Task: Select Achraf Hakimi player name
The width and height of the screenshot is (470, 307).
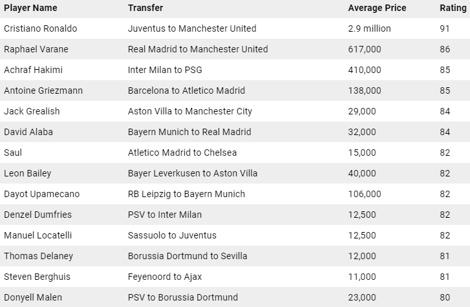Action: pos(33,70)
